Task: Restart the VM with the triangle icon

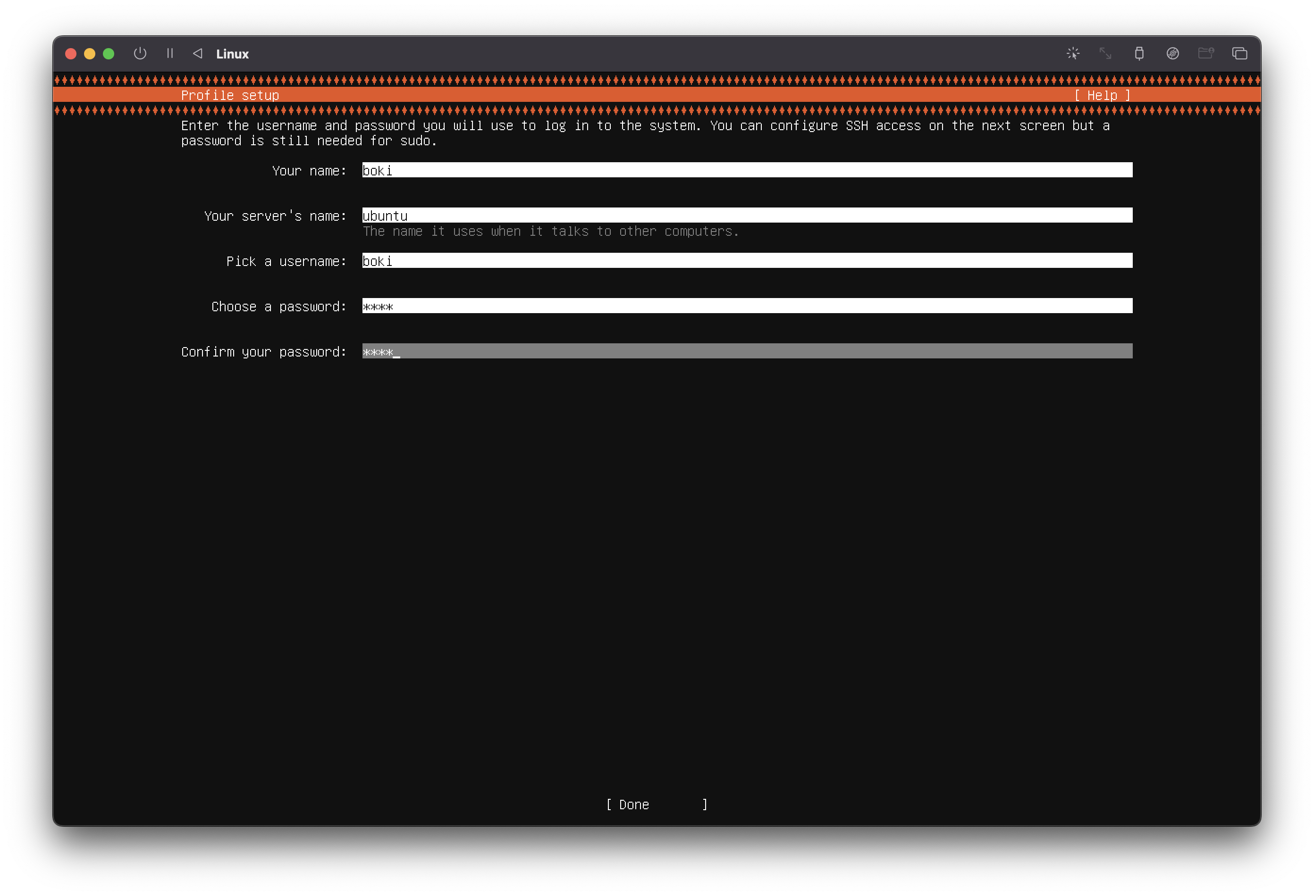Action: click(197, 54)
